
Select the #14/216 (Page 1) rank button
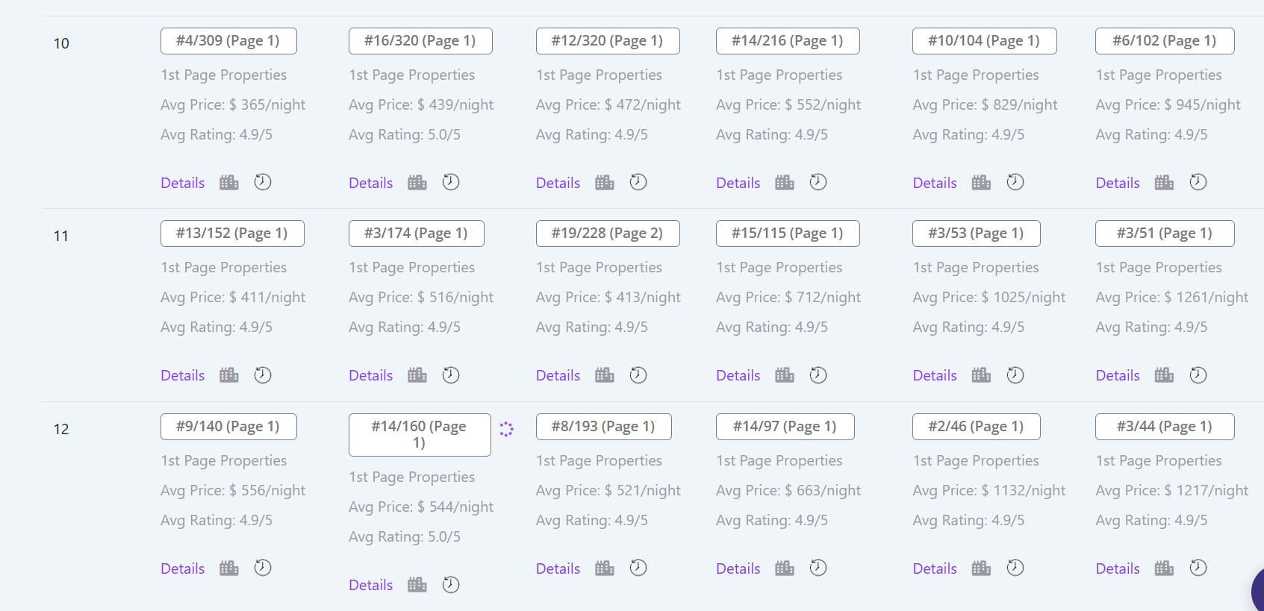788,41
